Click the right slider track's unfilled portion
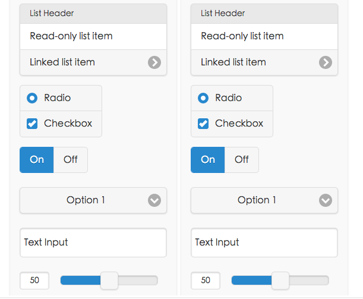 [309, 281]
